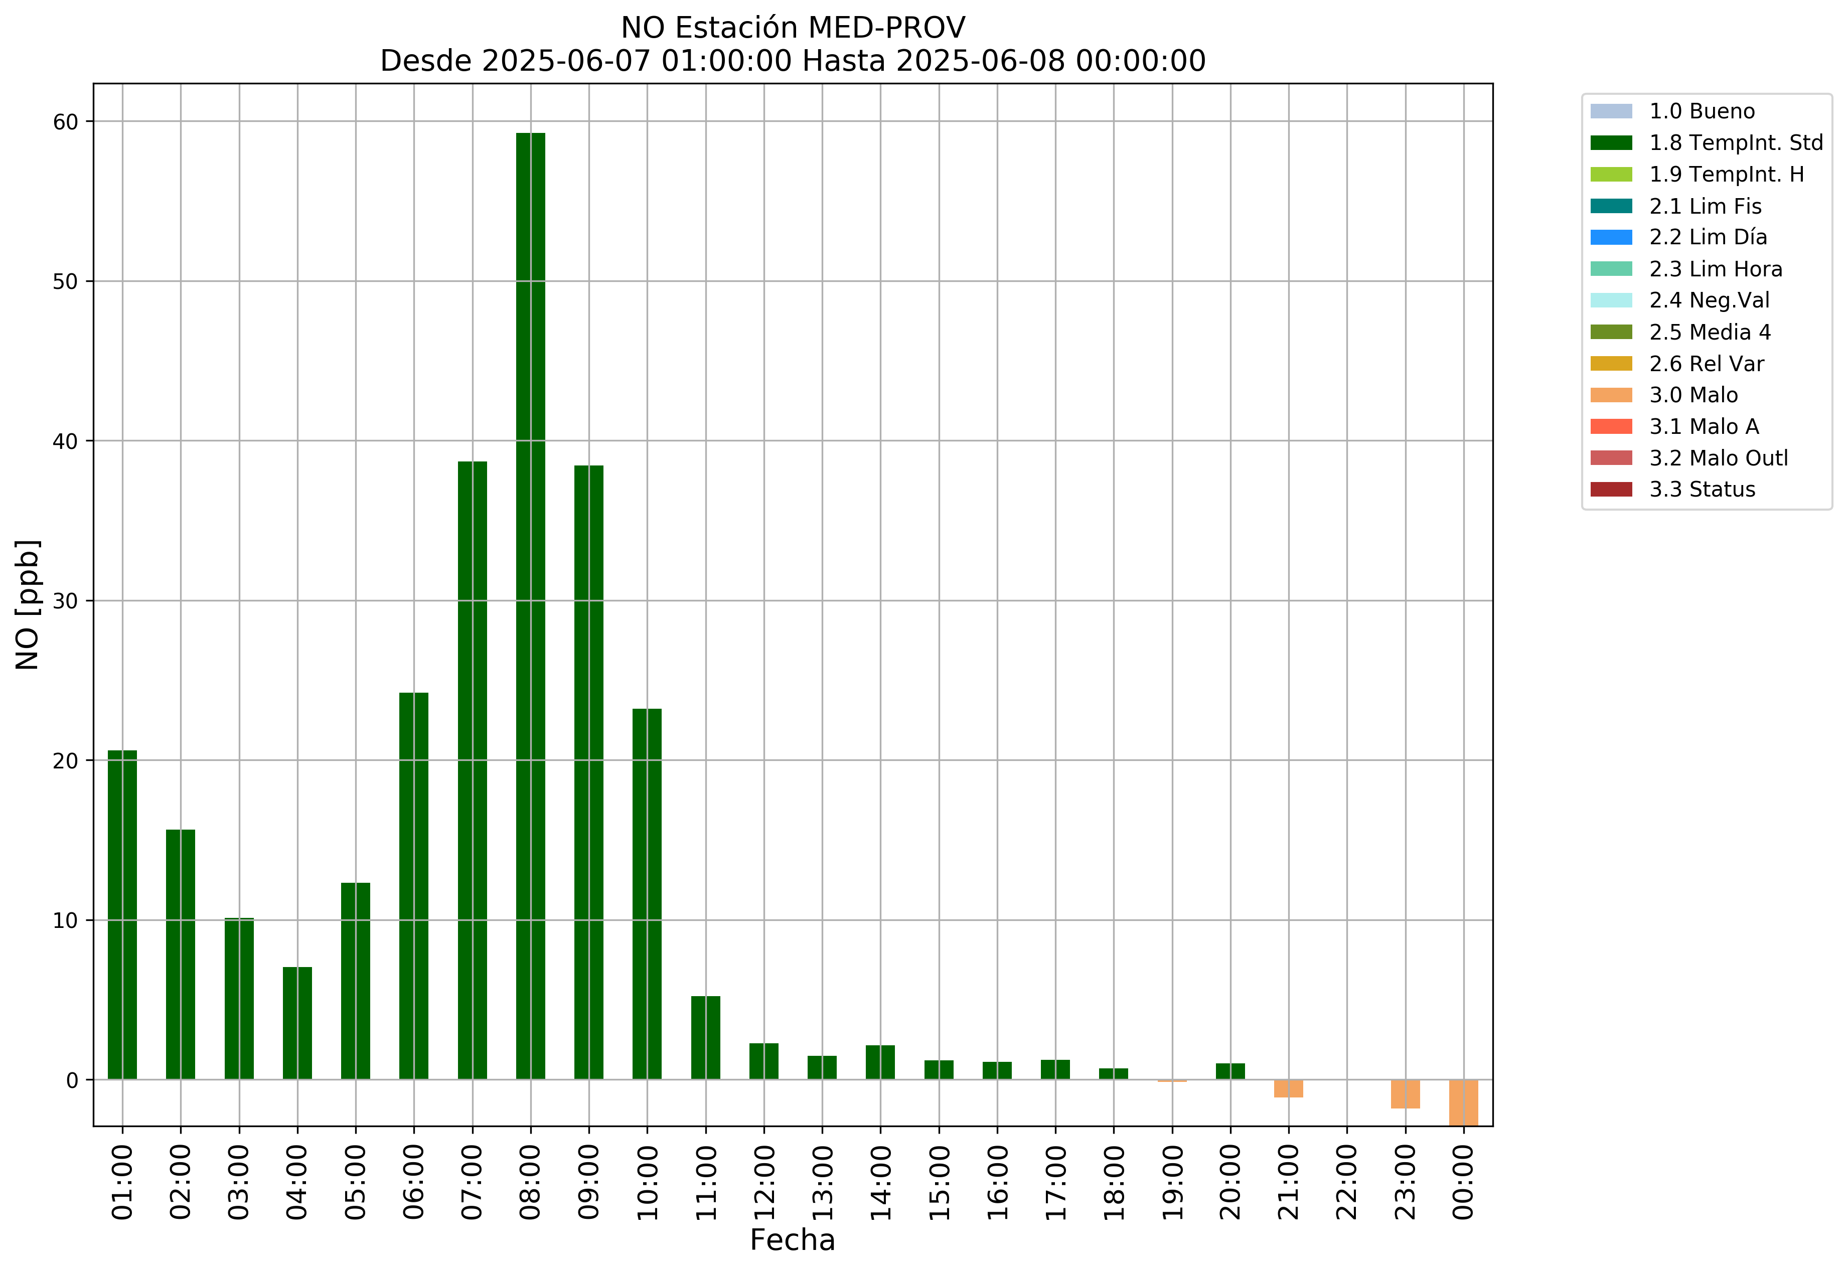1847x1271 pixels.
Task: Click the negative orange bar at 23:00
Action: [1405, 1094]
